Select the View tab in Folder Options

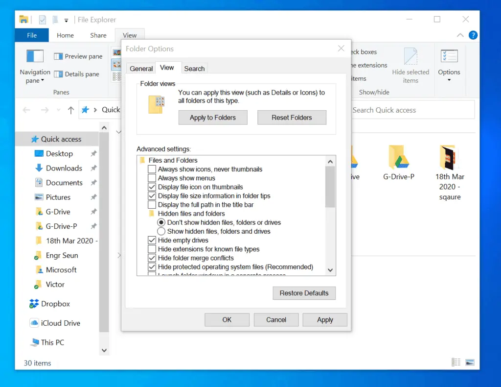[167, 68]
